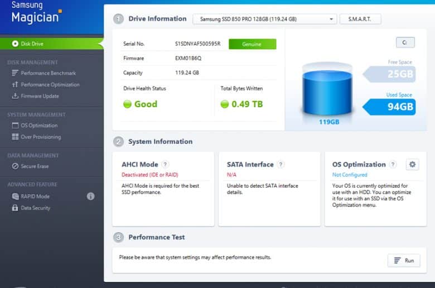Open AHCI Mode help question mark
Viewport: 435px width, 288px height.
(165, 165)
